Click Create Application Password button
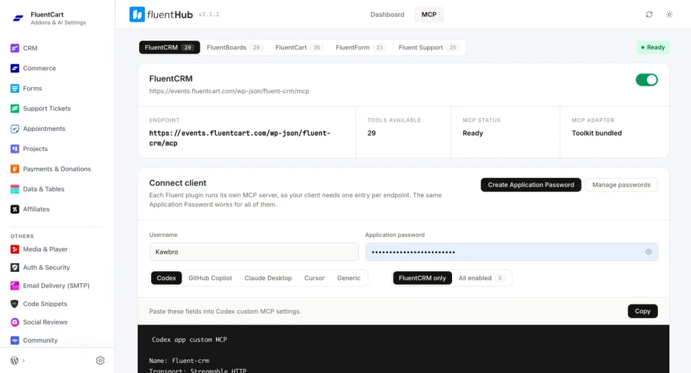 pos(530,185)
